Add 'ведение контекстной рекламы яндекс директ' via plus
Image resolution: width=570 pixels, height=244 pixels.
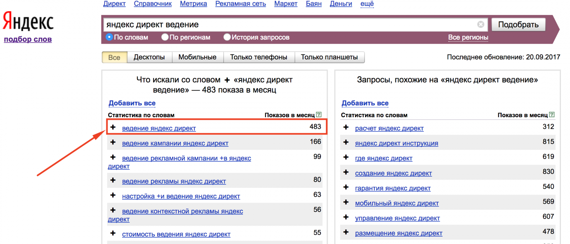(x=113, y=210)
